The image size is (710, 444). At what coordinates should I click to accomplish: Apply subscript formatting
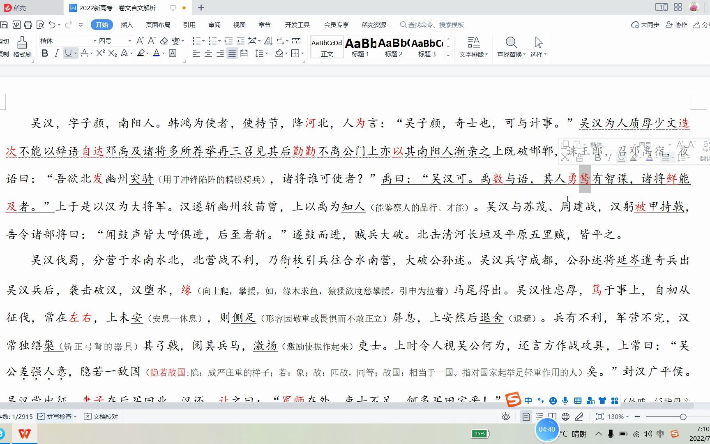click(113, 53)
